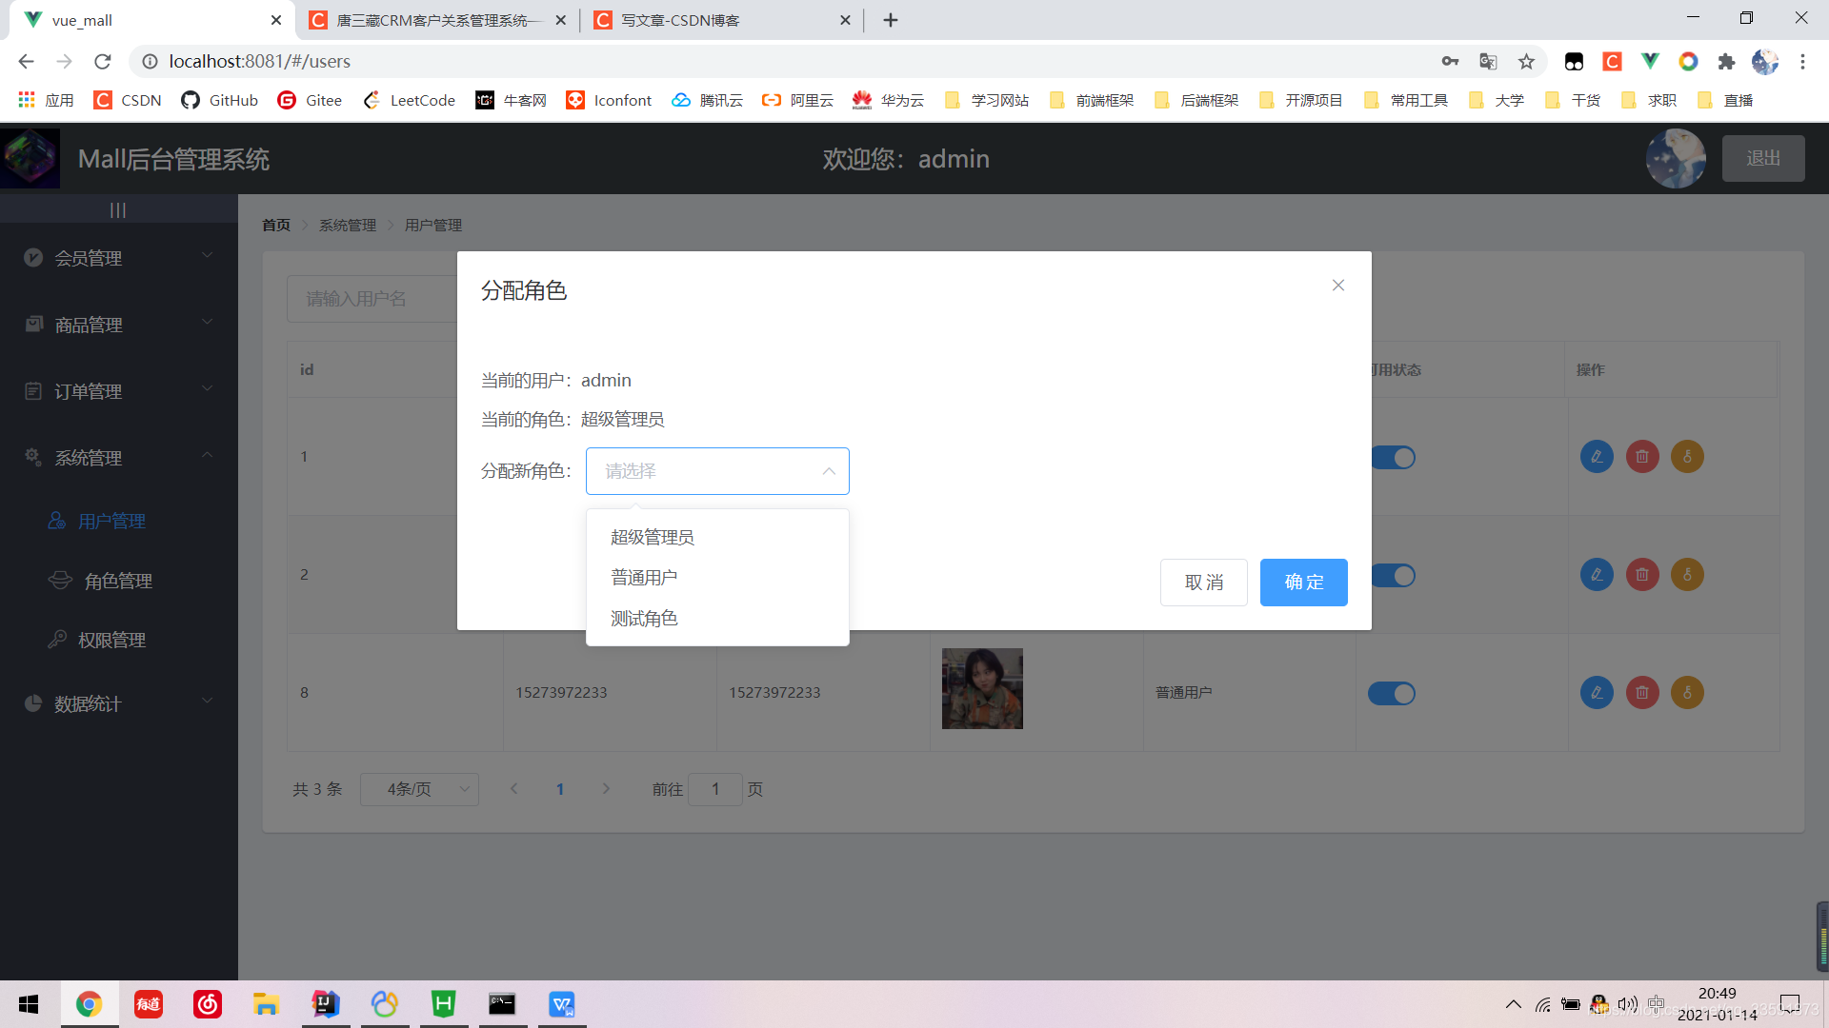Choose 测试角色 from the role list
This screenshot has width=1829, height=1028.
(717, 619)
